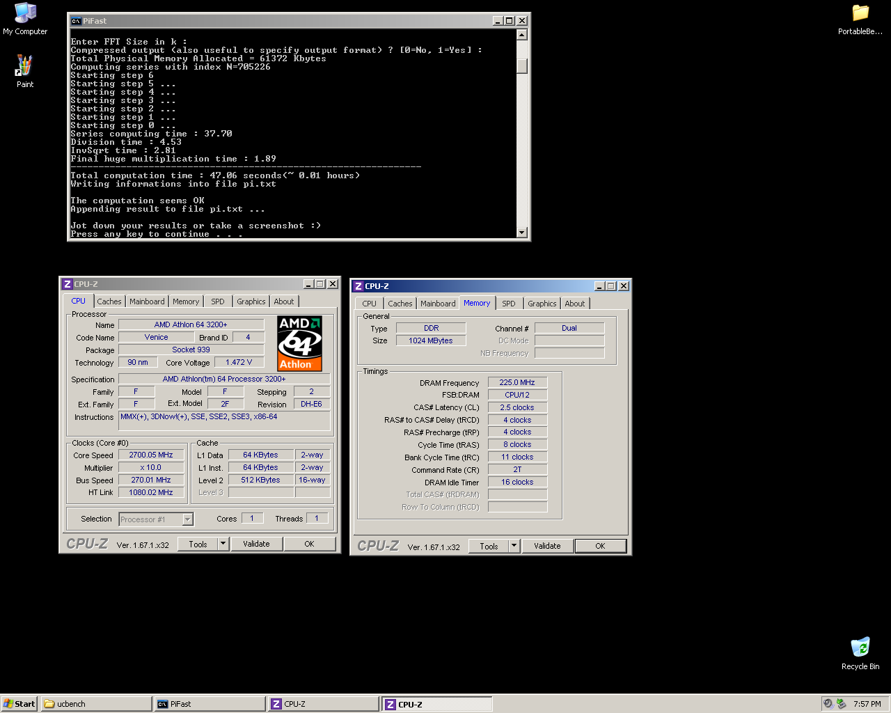Switch to active CPU-Z taskbar item
The width and height of the screenshot is (891, 713).
point(437,704)
